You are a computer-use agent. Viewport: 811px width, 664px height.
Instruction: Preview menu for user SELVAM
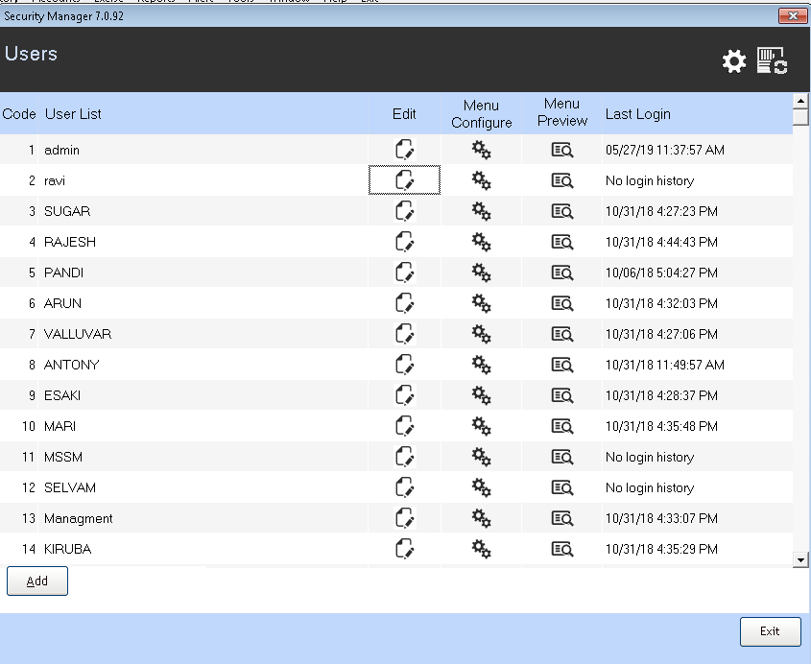pyautogui.click(x=561, y=487)
